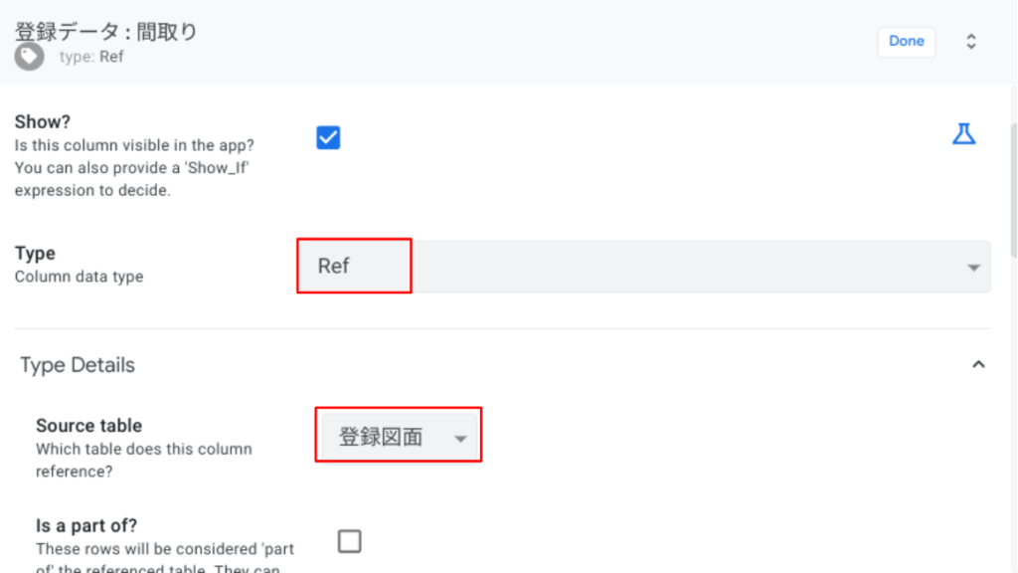Viewport: 1018px width, 573px height.
Task: Click the 'Show?' setting label
Action: pos(43,121)
